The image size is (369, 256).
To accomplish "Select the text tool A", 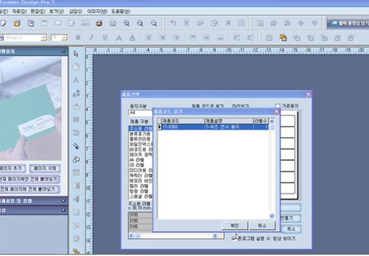I will 76,80.
